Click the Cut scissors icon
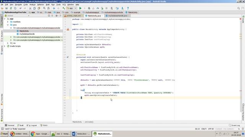This screenshot has height=137, width=245. pyautogui.click(x=30, y=8)
